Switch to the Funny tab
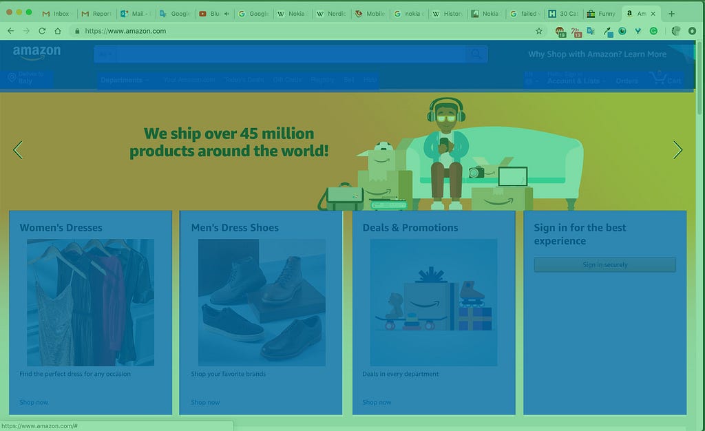The height and width of the screenshot is (431, 705). pyautogui.click(x=602, y=14)
